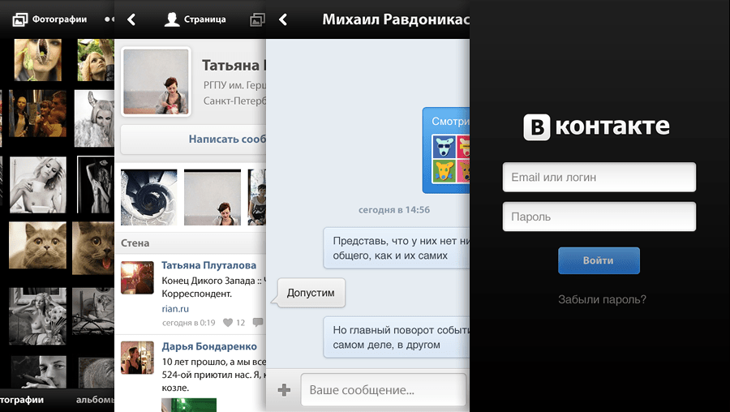Click Михаил Равдоникас chat title
The width and height of the screenshot is (730, 412).
click(396, 19)
